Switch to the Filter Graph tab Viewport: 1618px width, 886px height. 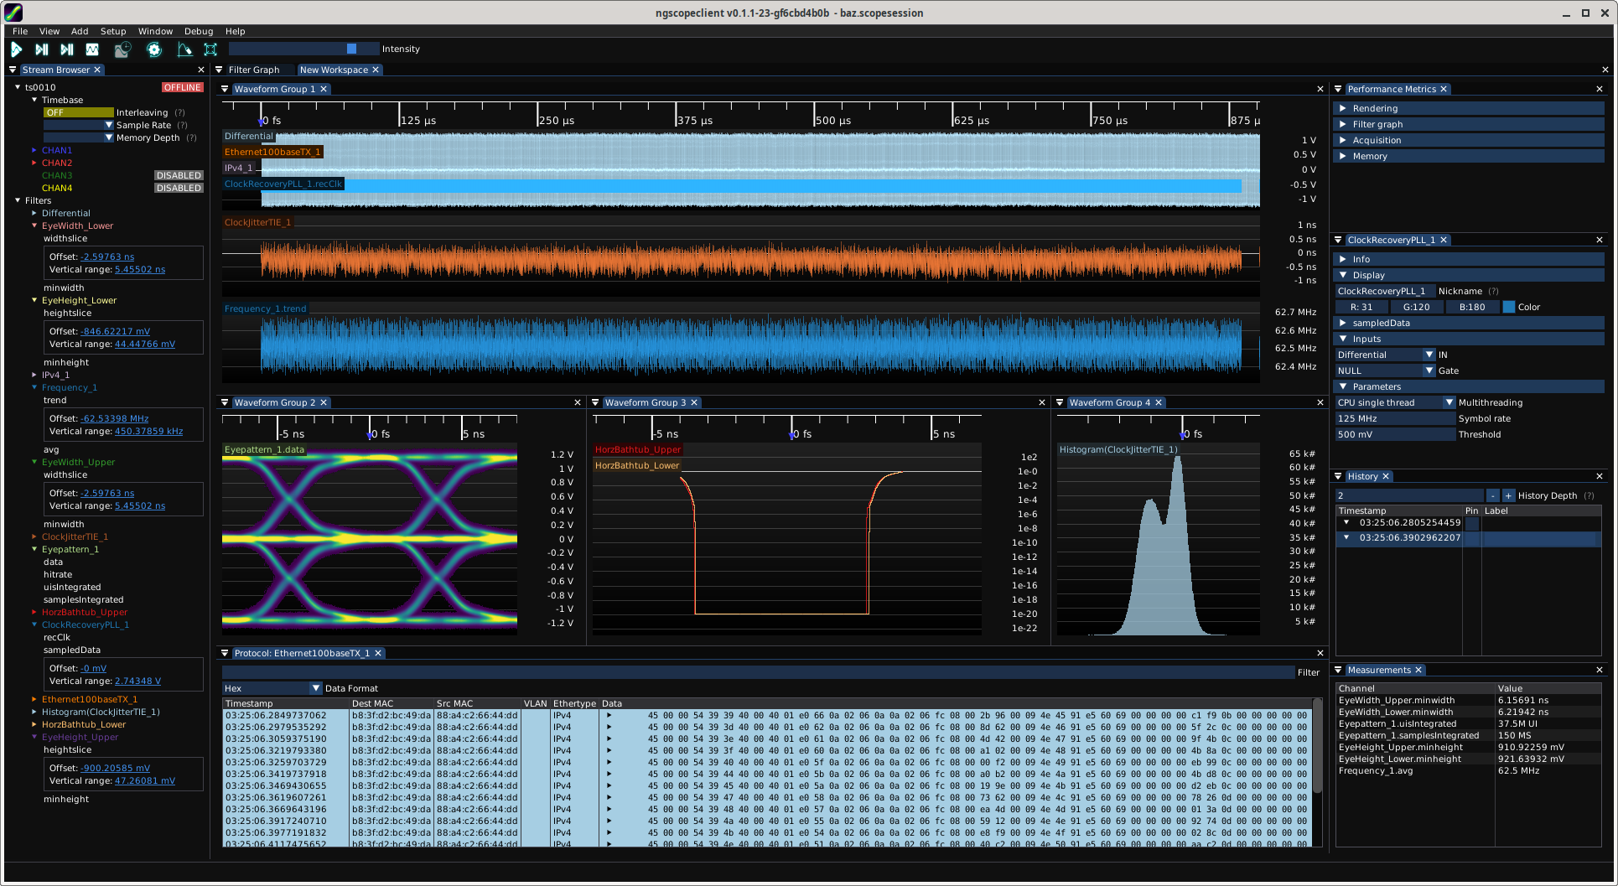[x=254, y=70]
